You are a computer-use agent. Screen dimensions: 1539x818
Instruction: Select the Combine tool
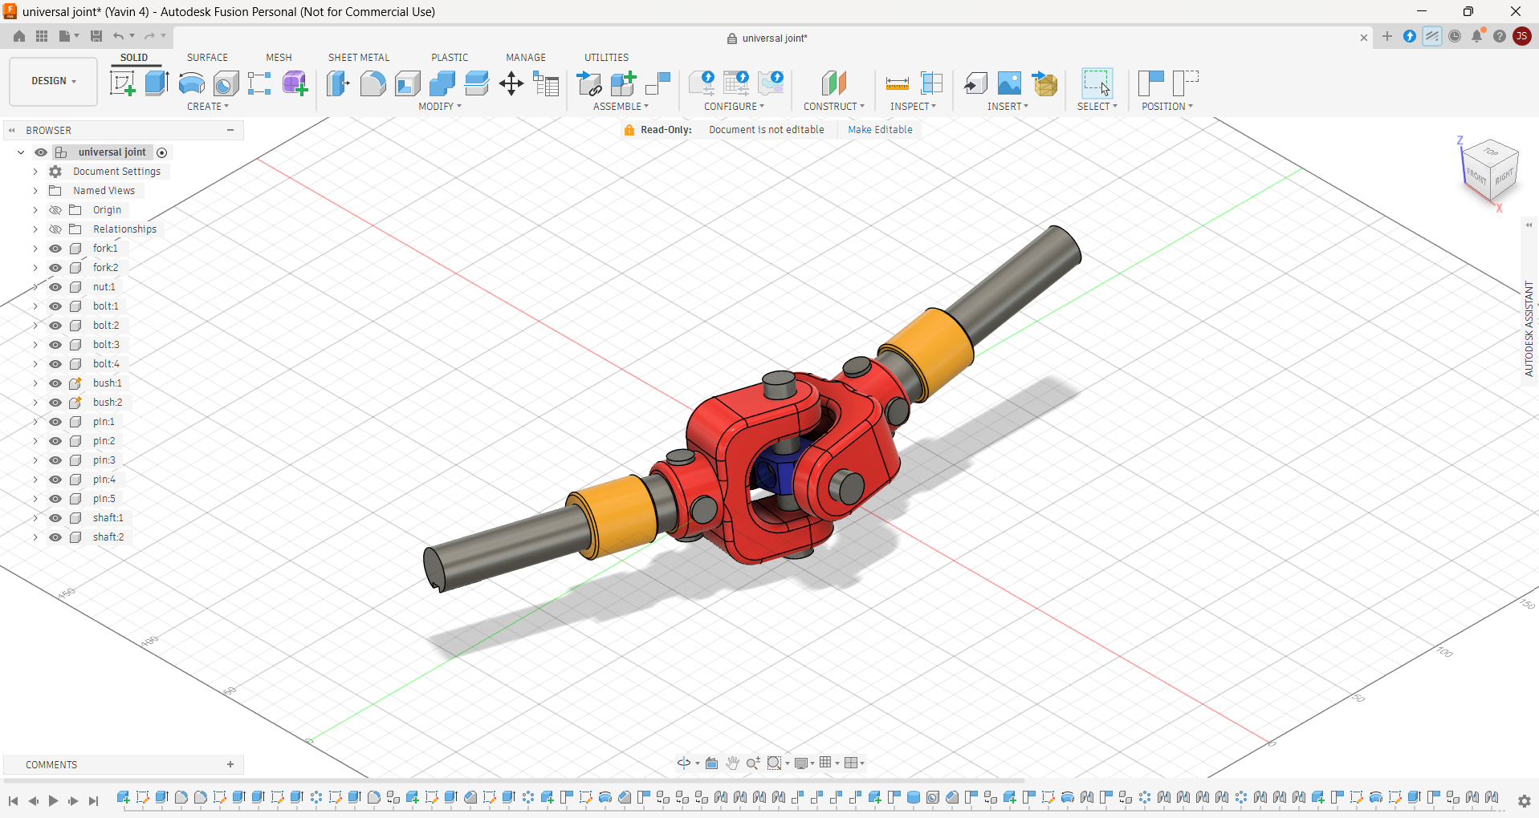point(442,83)
